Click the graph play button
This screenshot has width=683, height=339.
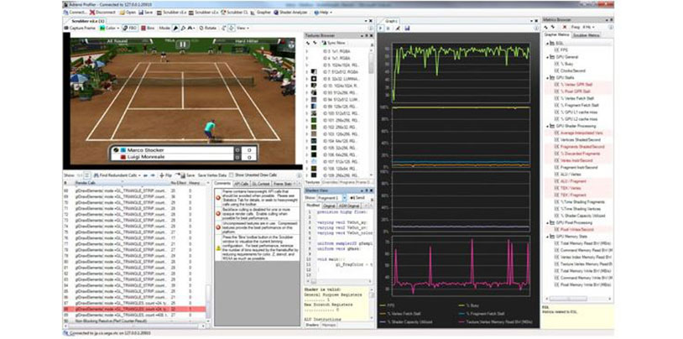(x=381, y=28)
